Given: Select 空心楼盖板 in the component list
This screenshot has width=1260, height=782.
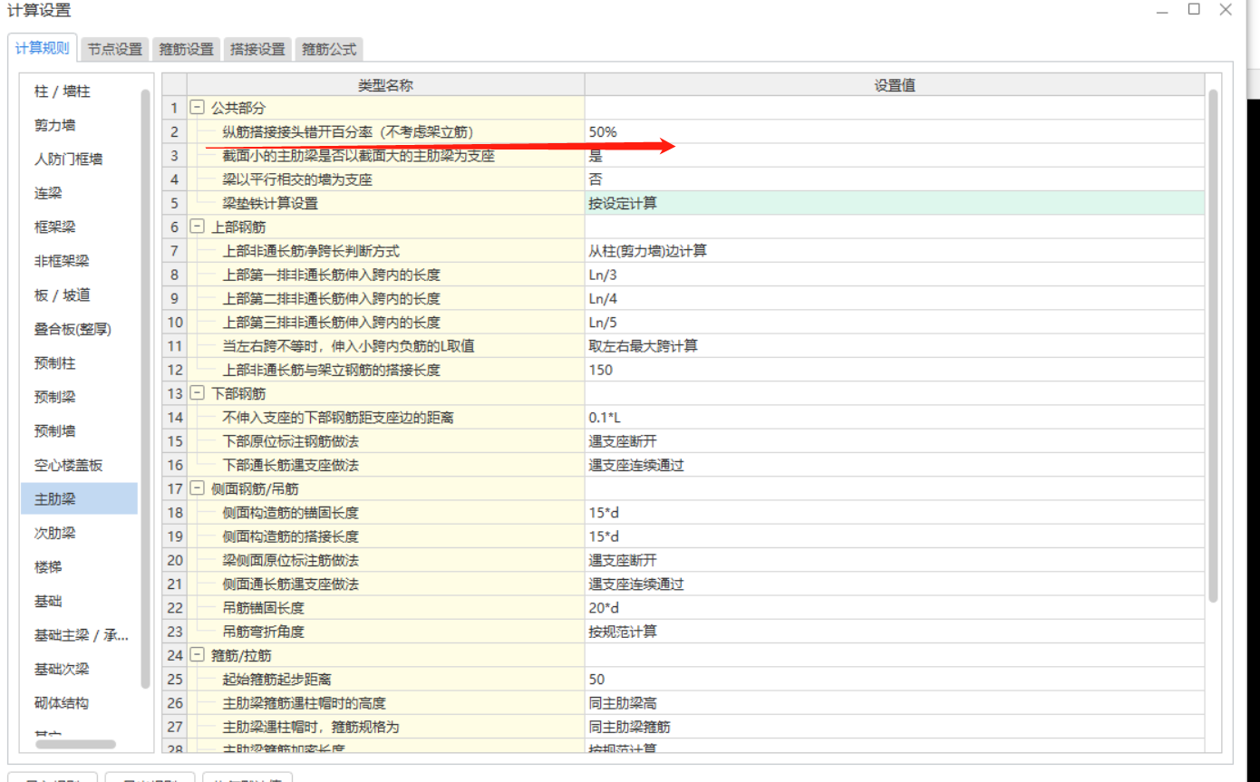Looking at the screenshot, I should [80, 465].
